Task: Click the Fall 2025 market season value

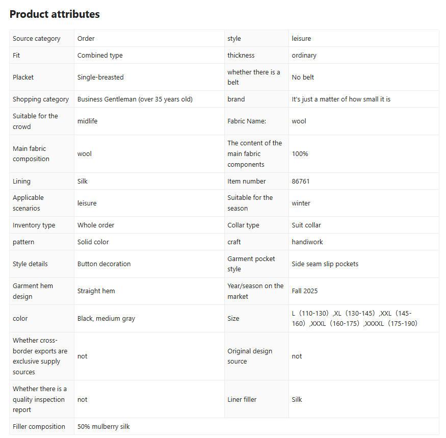Action: click(x=304, y=291)
